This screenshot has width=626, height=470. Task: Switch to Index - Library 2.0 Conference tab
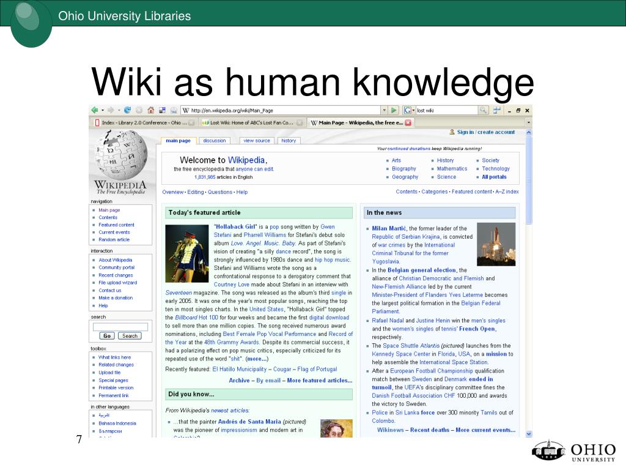144,122
